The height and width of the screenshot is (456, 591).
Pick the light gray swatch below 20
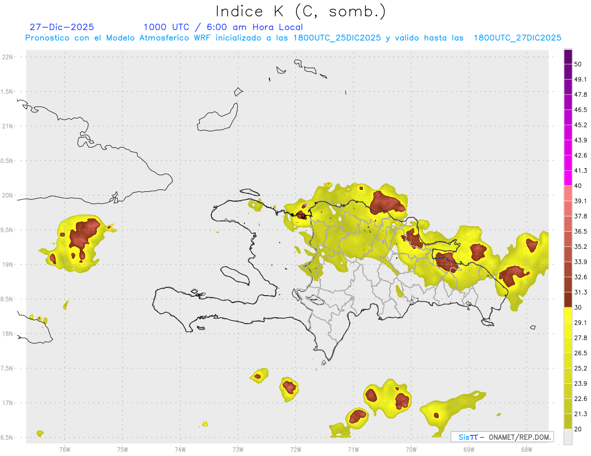tap(568, 437)
